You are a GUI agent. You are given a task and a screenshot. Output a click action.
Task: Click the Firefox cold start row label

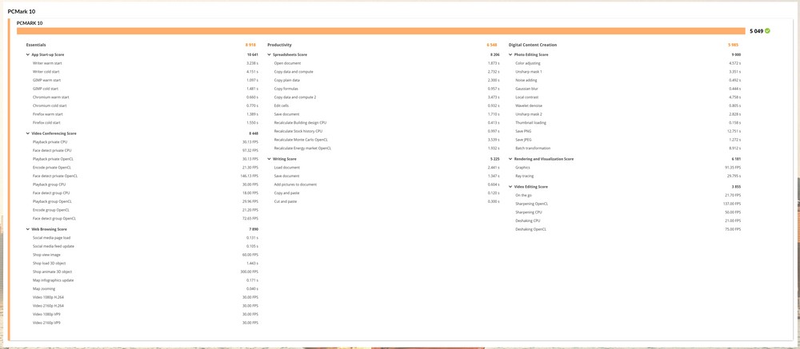48,123
